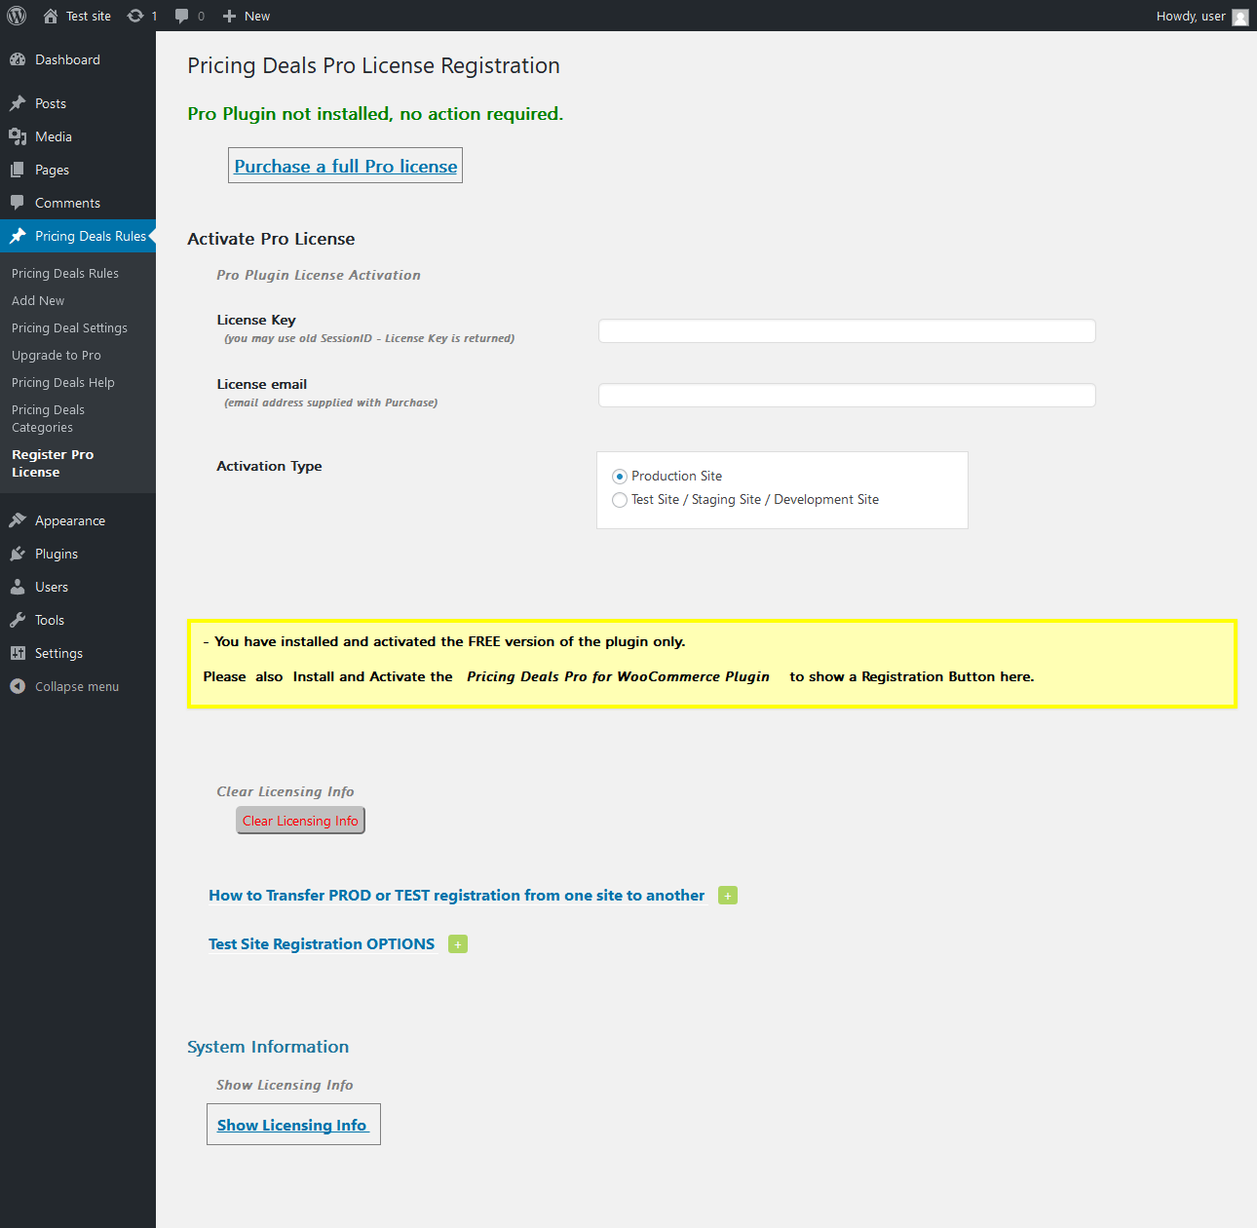
Task: Click the Collapse menu text
Action: (77, 686)
